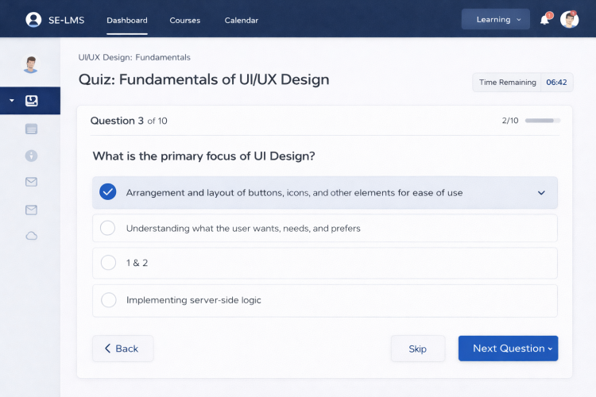Open the user avatar in top bar
Viewport: 596px width, 397px height.
(569, 19)
